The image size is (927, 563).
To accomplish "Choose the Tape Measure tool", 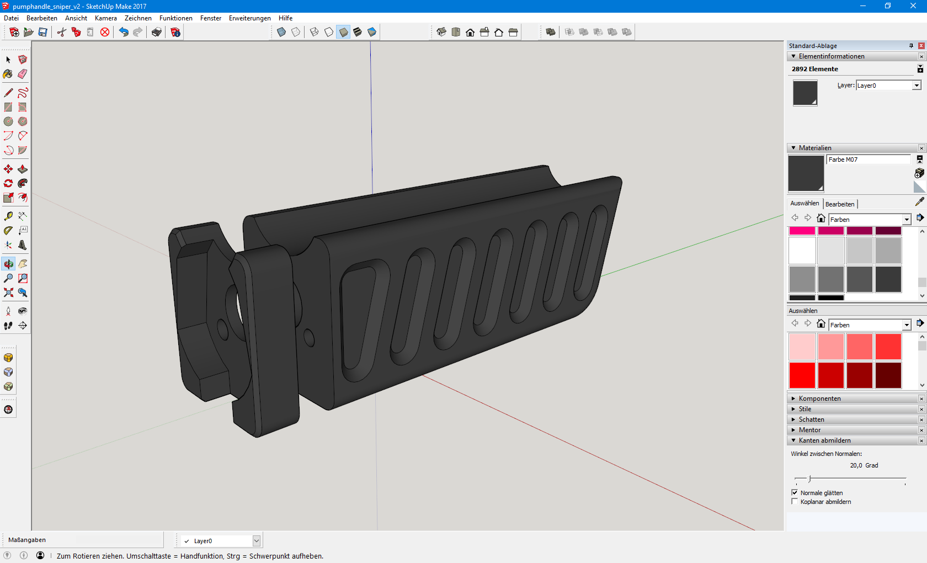I will tap(8, 216).
